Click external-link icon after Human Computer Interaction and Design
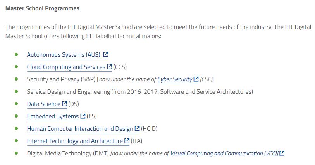Viewport: 315px width, 165px height. coord(137,129)
